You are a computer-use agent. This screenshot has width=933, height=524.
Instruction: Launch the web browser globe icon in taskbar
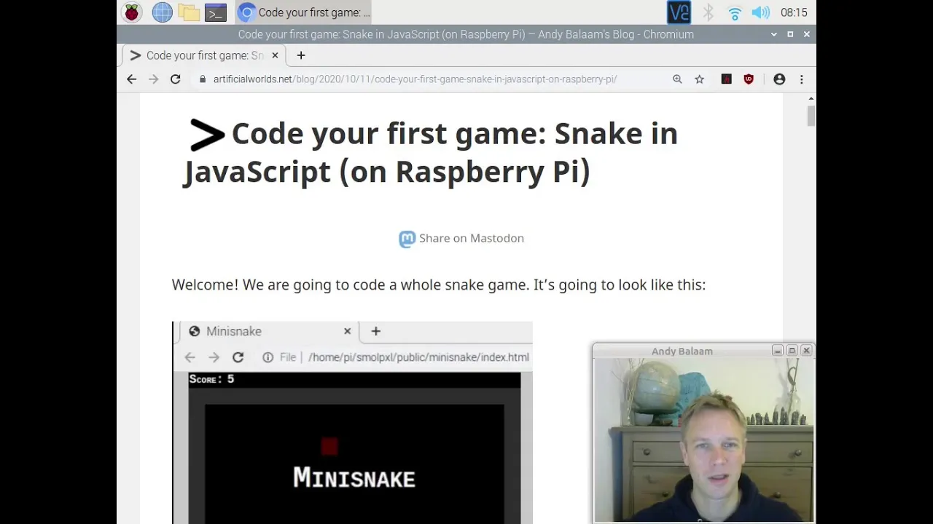tap(162, 12)
